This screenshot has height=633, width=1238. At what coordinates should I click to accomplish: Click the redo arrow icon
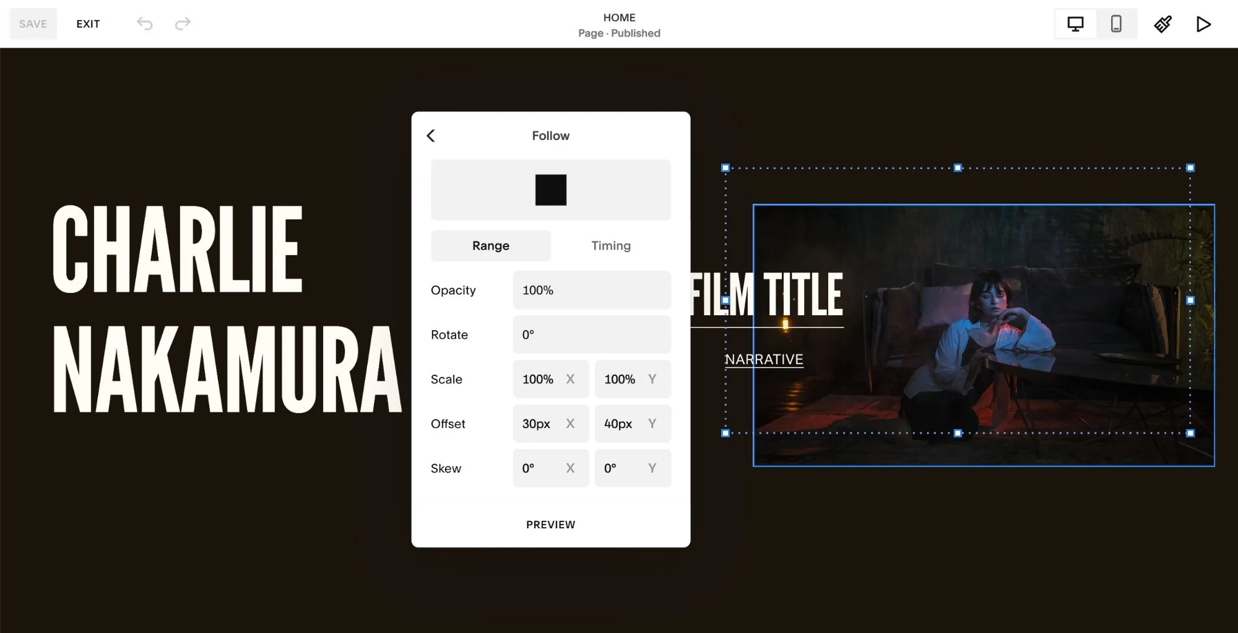(x=183, y=24)
